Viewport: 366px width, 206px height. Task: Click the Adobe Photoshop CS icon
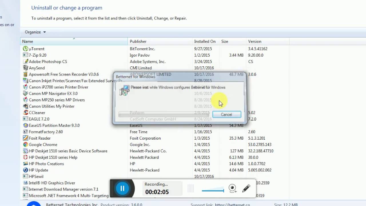point(25,62)
